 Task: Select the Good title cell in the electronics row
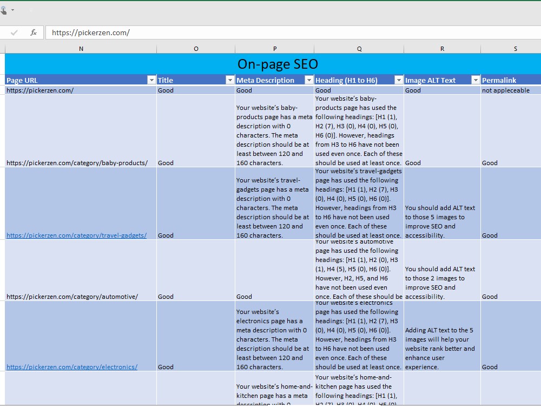click(x=196, y=336)
